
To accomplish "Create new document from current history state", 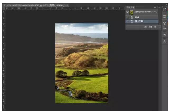I will point(145,27).
